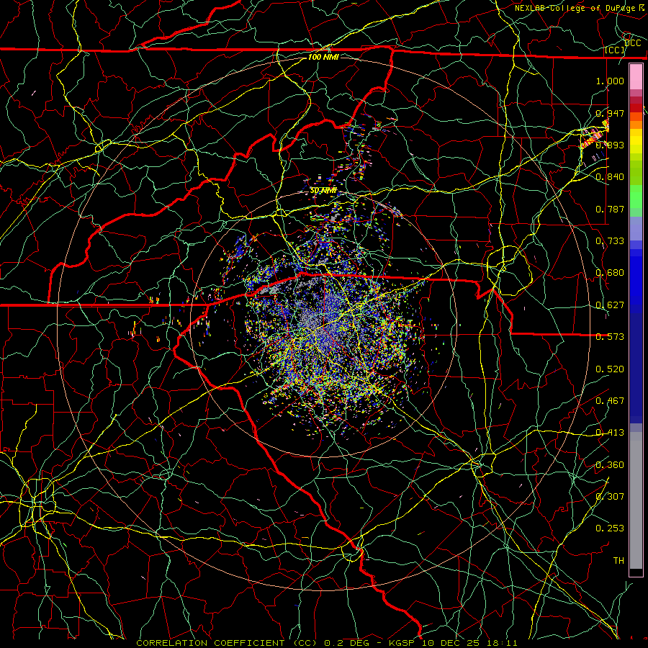Click the "100 NMI" range ring label
648x648 pixels.
click(x=323, y=57)
